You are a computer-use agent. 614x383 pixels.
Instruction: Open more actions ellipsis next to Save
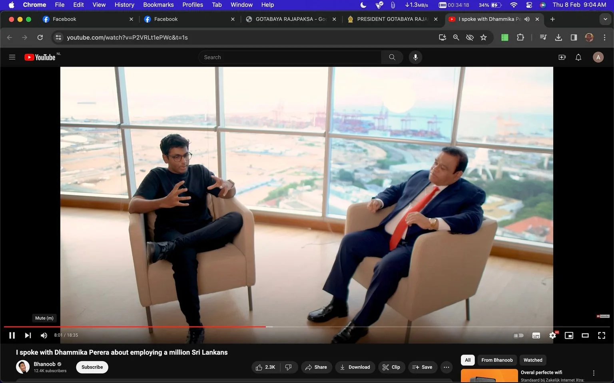pyautogui.click(x=447, y=367)
